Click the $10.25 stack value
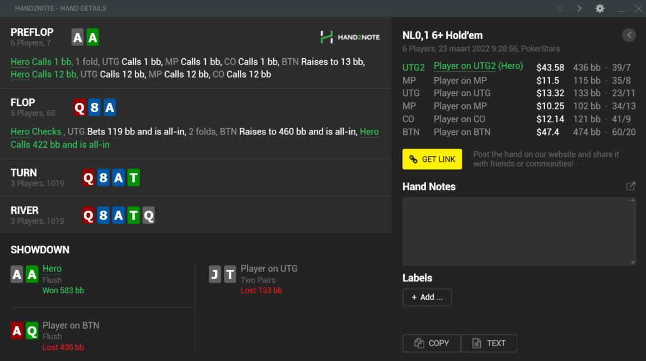 click(550, 106)
